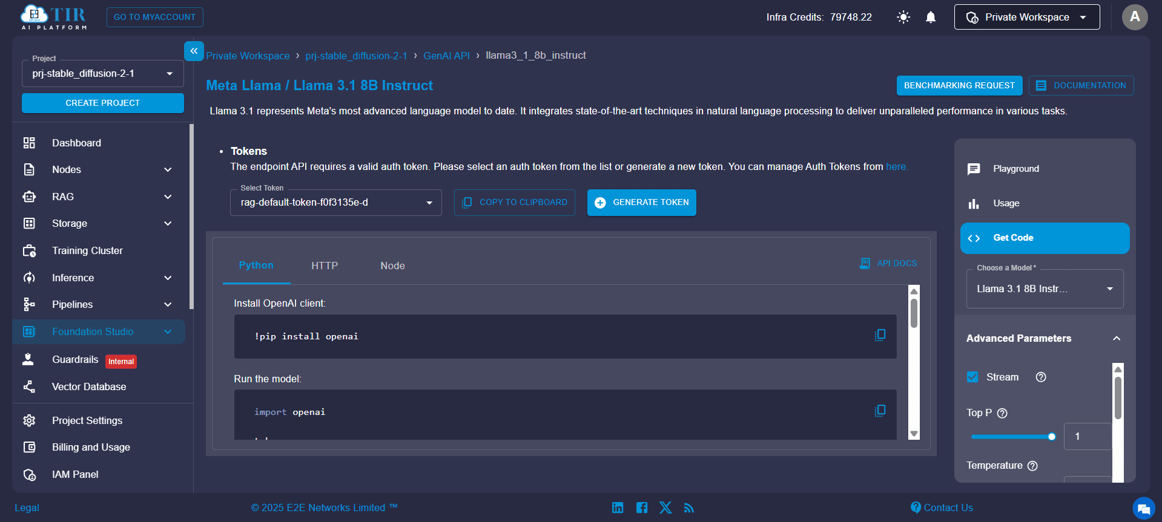The height and width of the screenshot is (522, 1162).
Task: Open Documentation button
Action: [1081, 85]
